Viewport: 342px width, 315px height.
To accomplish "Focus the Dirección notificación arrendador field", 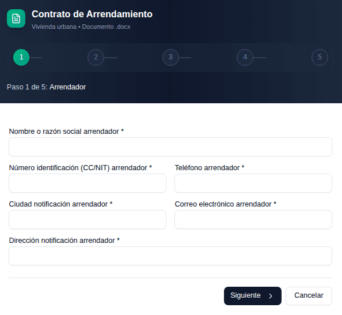I will pos(170,256).
